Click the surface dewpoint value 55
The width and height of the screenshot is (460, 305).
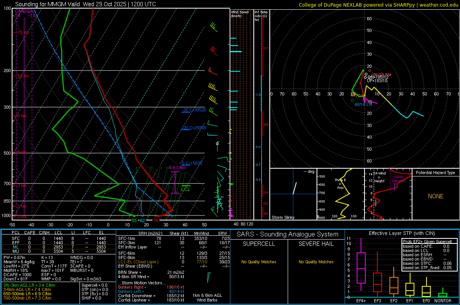(134, 220)
